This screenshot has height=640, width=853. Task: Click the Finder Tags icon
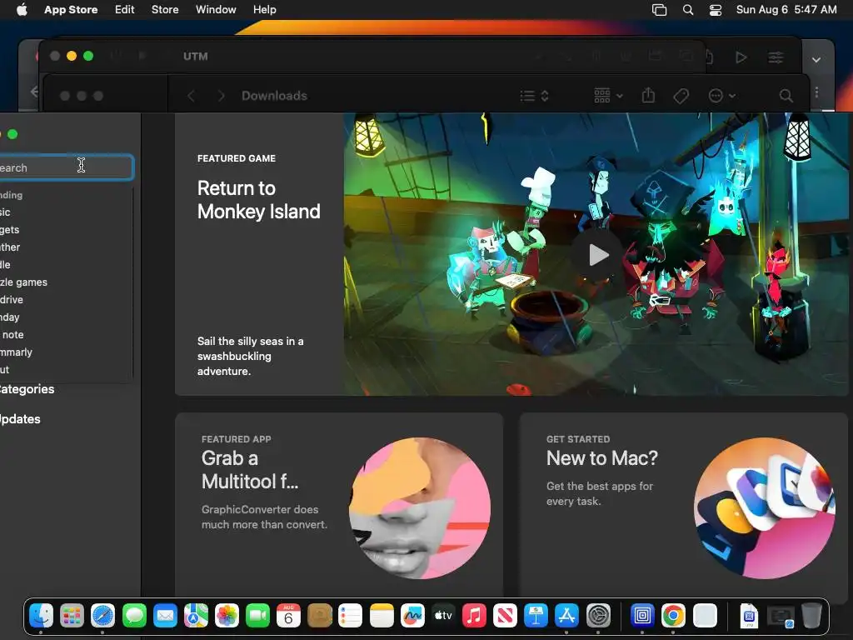coord(681,96)
